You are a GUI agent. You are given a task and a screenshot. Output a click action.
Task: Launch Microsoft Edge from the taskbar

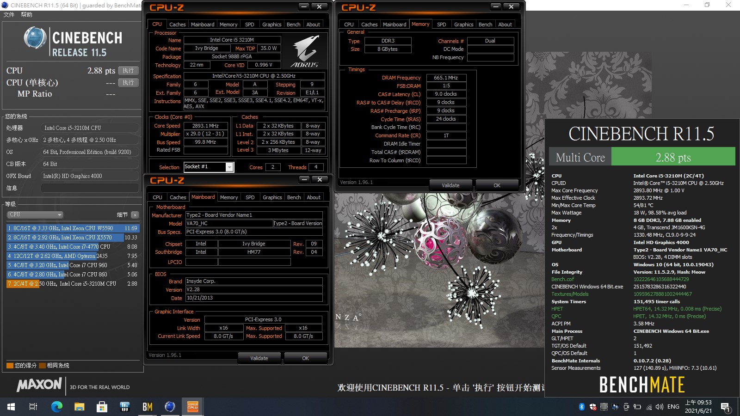tap(56, 407)
